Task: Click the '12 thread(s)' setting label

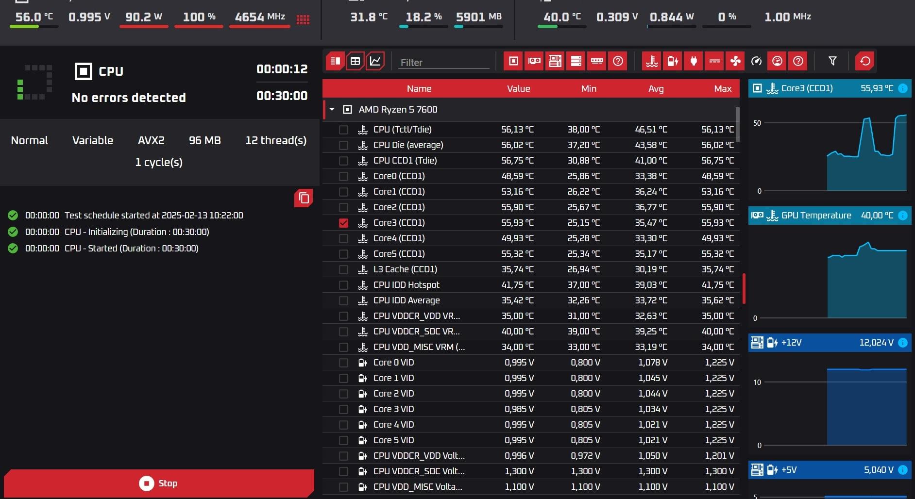Action: (276, 140)
